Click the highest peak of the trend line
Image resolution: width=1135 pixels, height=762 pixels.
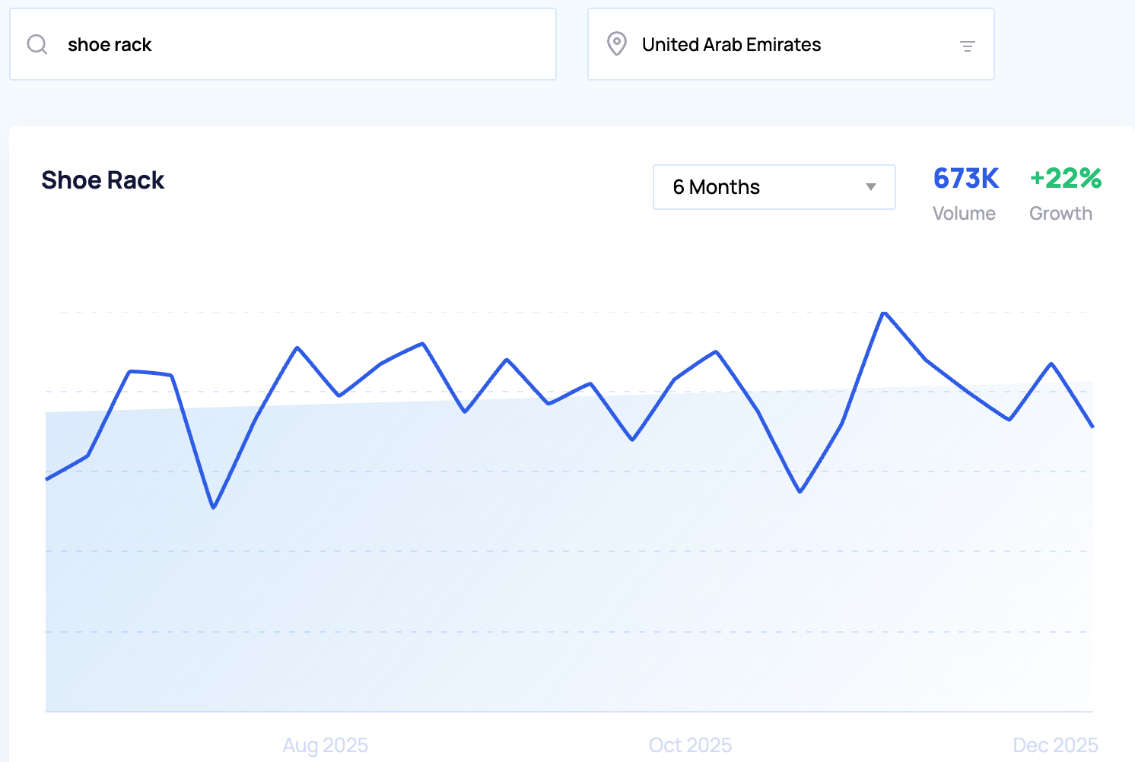(883, 313)
